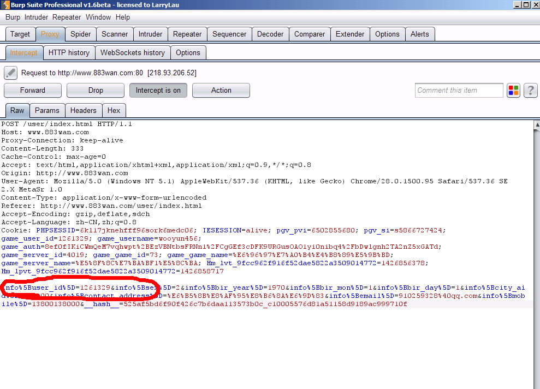Open the main Options tab

pyautogui.click(x=387, y=34)
